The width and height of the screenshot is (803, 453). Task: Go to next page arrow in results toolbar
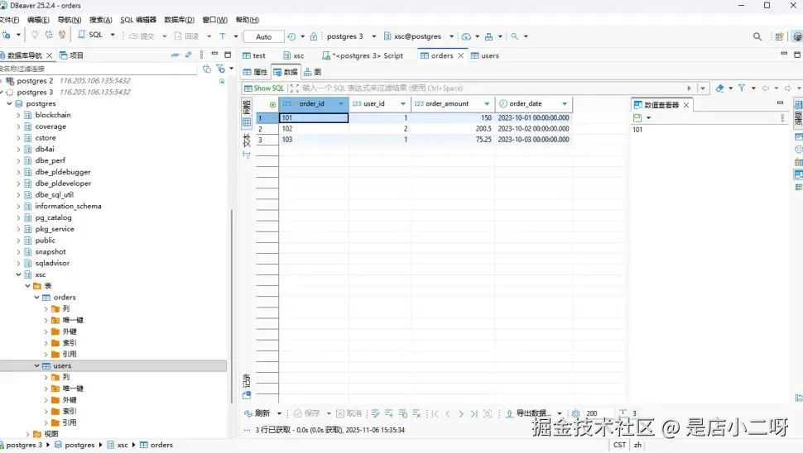[x=461, y=413]
